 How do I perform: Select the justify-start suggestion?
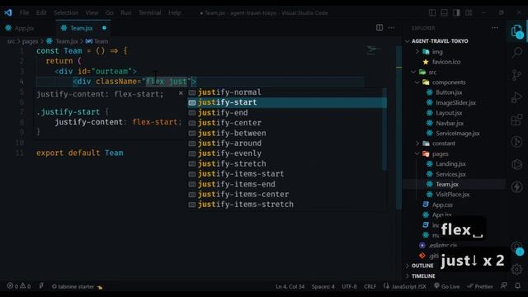286,102
